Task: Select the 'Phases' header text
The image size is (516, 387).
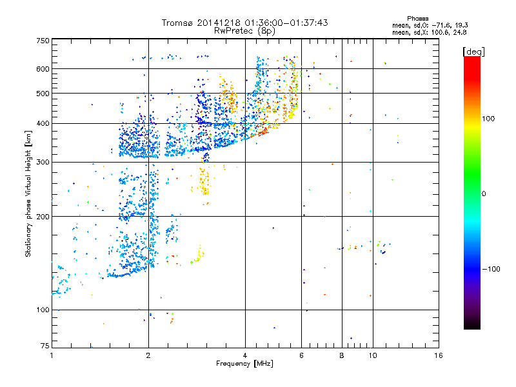Action: click(417, 19)
